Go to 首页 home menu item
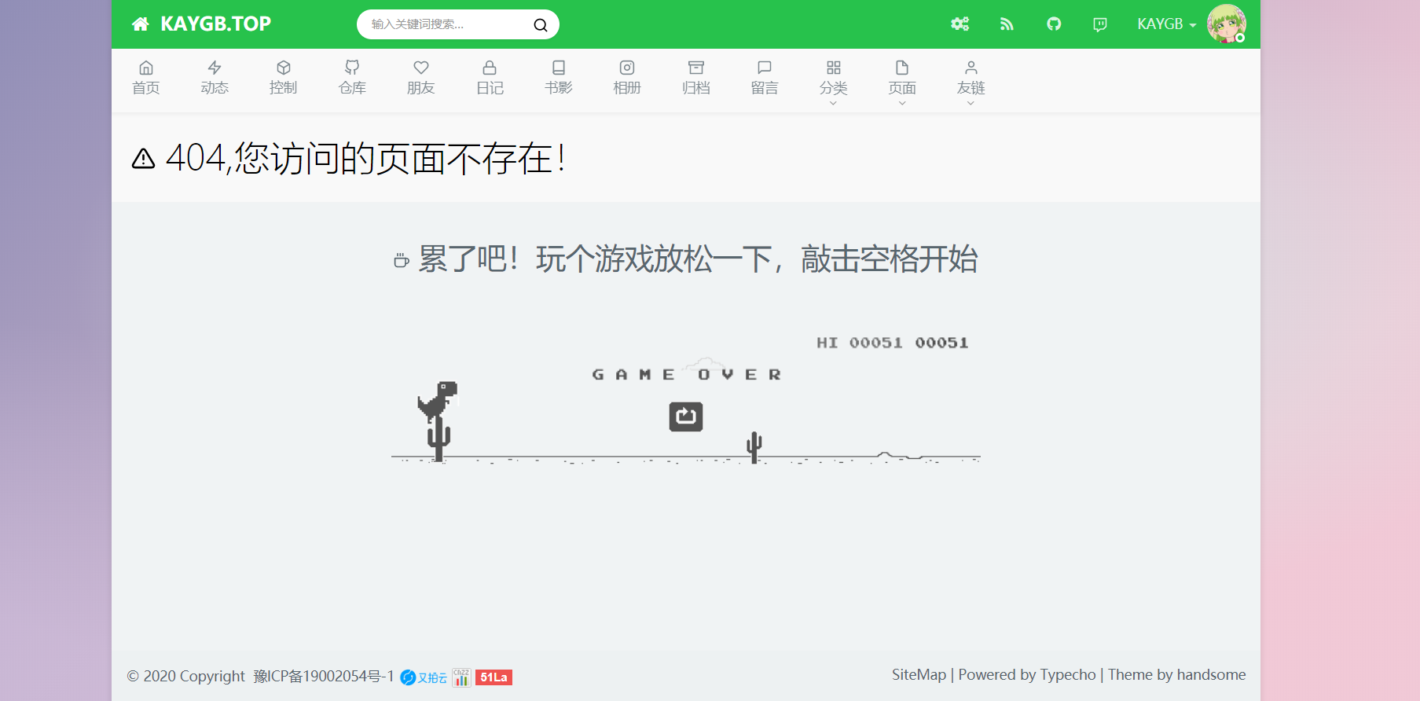1420x701 pixels. 146,78
